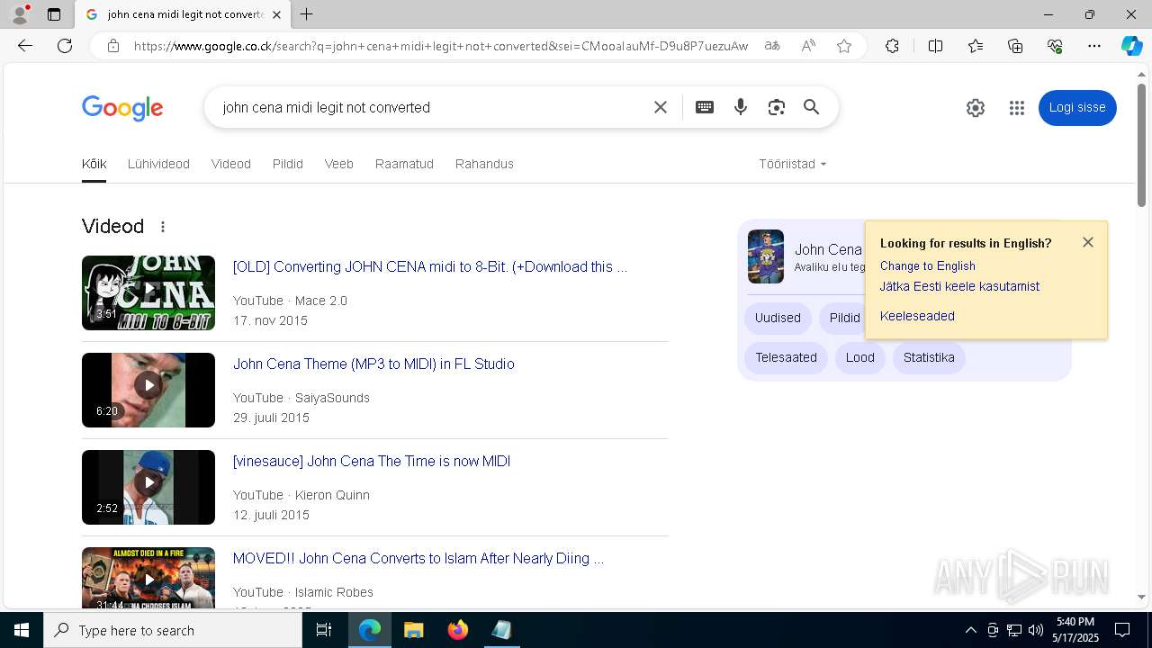Screen dimensions: 1152x648
Task: Add this page to favorites star
Action: [844, 46]
